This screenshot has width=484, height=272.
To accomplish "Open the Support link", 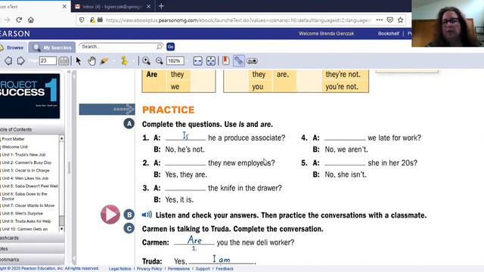I will click(203, 269).
